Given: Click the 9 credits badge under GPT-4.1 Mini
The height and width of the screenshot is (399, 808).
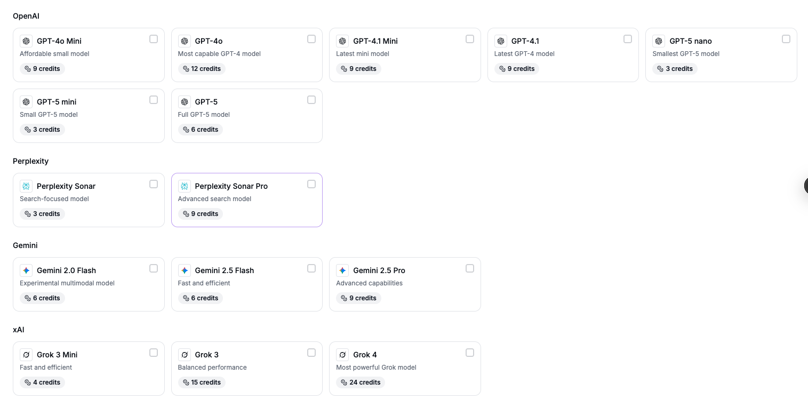Looking at the screenshot, I should 358,69.
